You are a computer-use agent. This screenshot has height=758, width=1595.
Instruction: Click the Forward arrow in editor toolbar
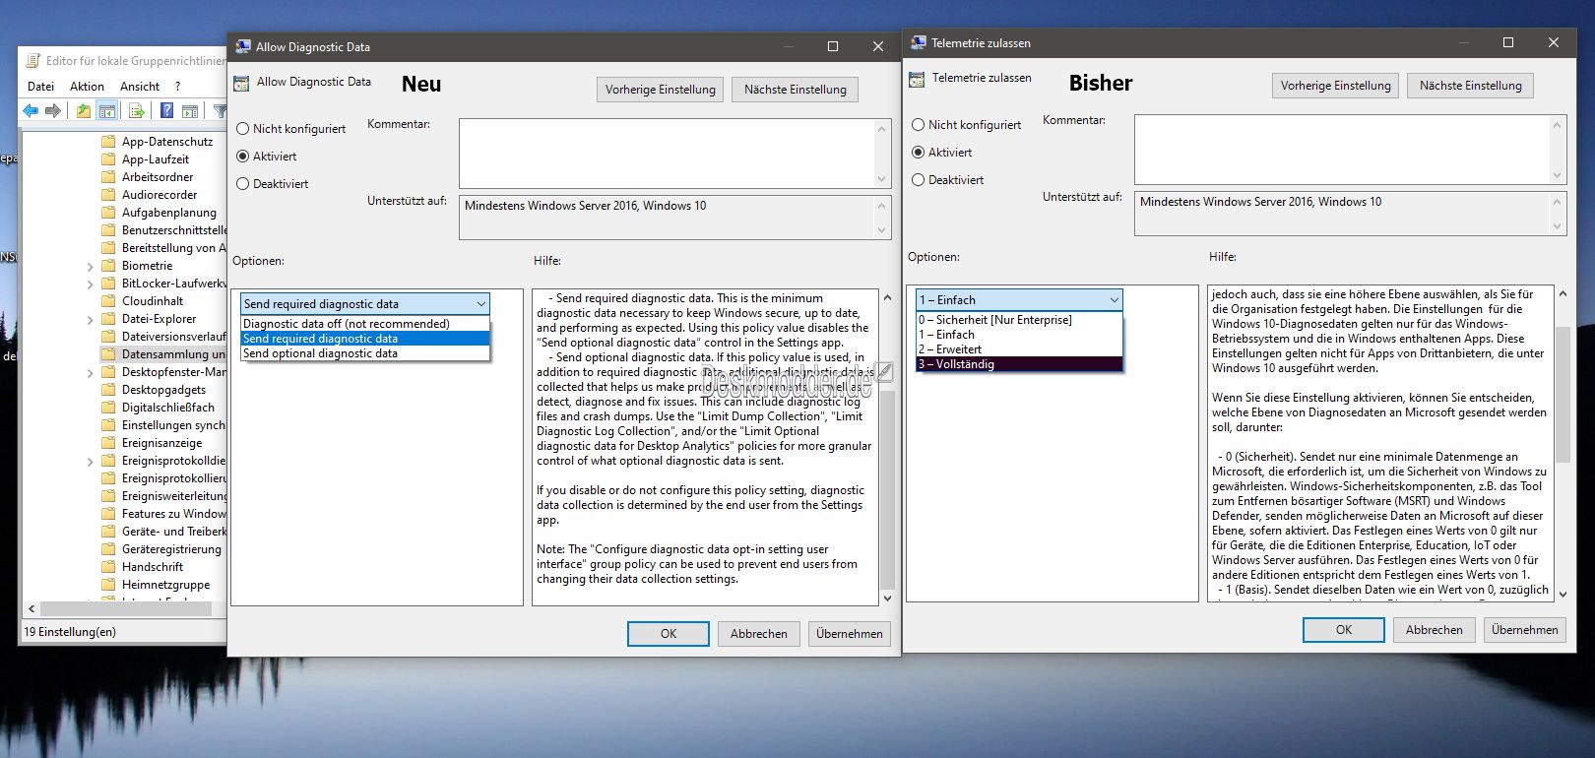click(x=53, y=111)
